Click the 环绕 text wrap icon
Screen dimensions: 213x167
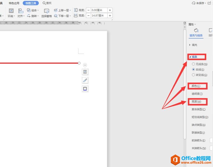pyautogui.click(x=11, y=11)
